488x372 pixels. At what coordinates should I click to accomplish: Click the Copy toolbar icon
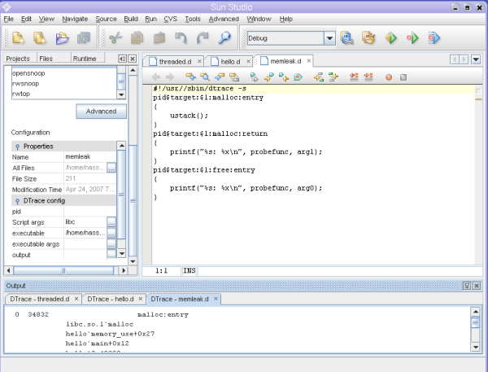pos(137,38)
